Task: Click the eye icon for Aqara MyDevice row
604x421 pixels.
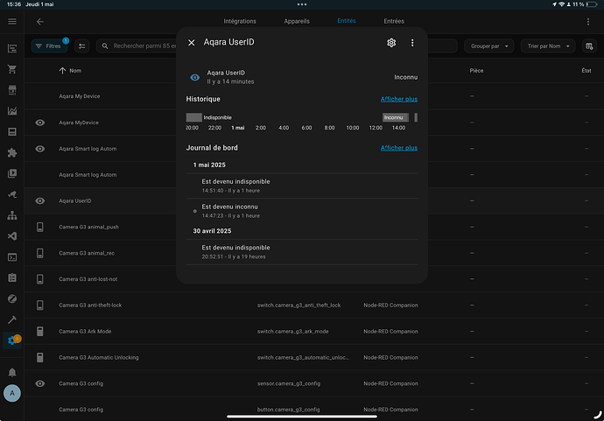Action: pos(40,123)
